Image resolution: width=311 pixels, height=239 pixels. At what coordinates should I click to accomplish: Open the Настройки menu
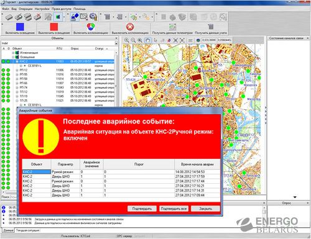[42, 9]
